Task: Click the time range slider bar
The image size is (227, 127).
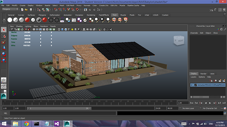Action: (x=59, y=108)
